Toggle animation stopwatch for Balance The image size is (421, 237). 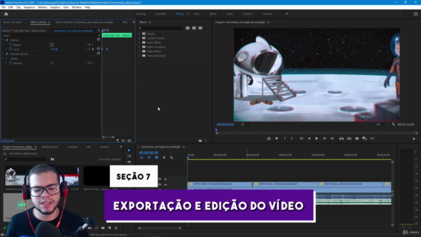pos(11,63)
